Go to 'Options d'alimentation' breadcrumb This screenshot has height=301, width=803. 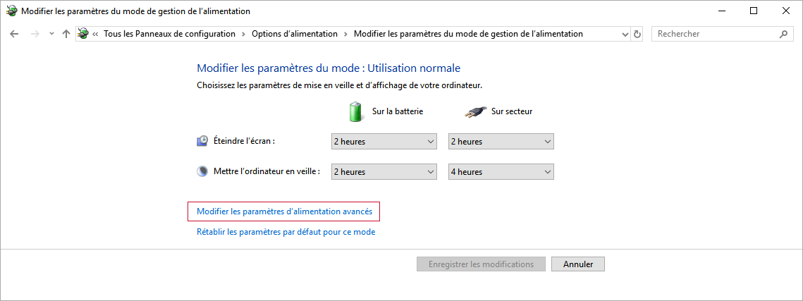(295, 34)
